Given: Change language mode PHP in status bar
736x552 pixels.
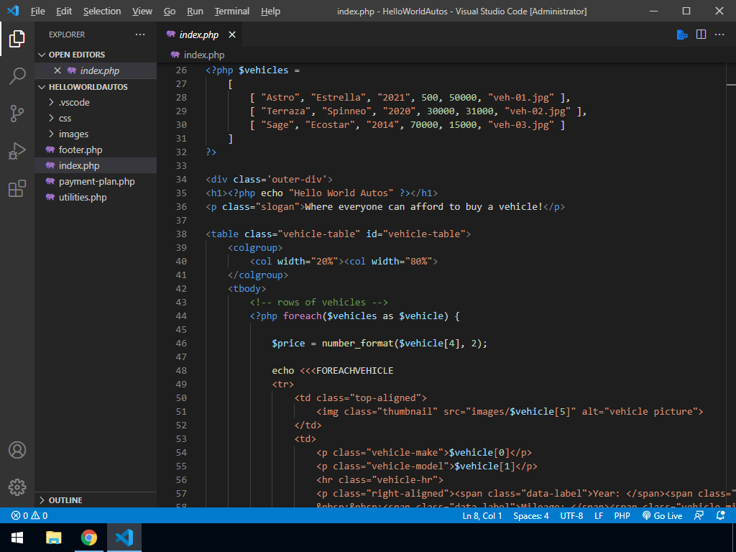Looking at the screenshot, I should coord(622,515).
